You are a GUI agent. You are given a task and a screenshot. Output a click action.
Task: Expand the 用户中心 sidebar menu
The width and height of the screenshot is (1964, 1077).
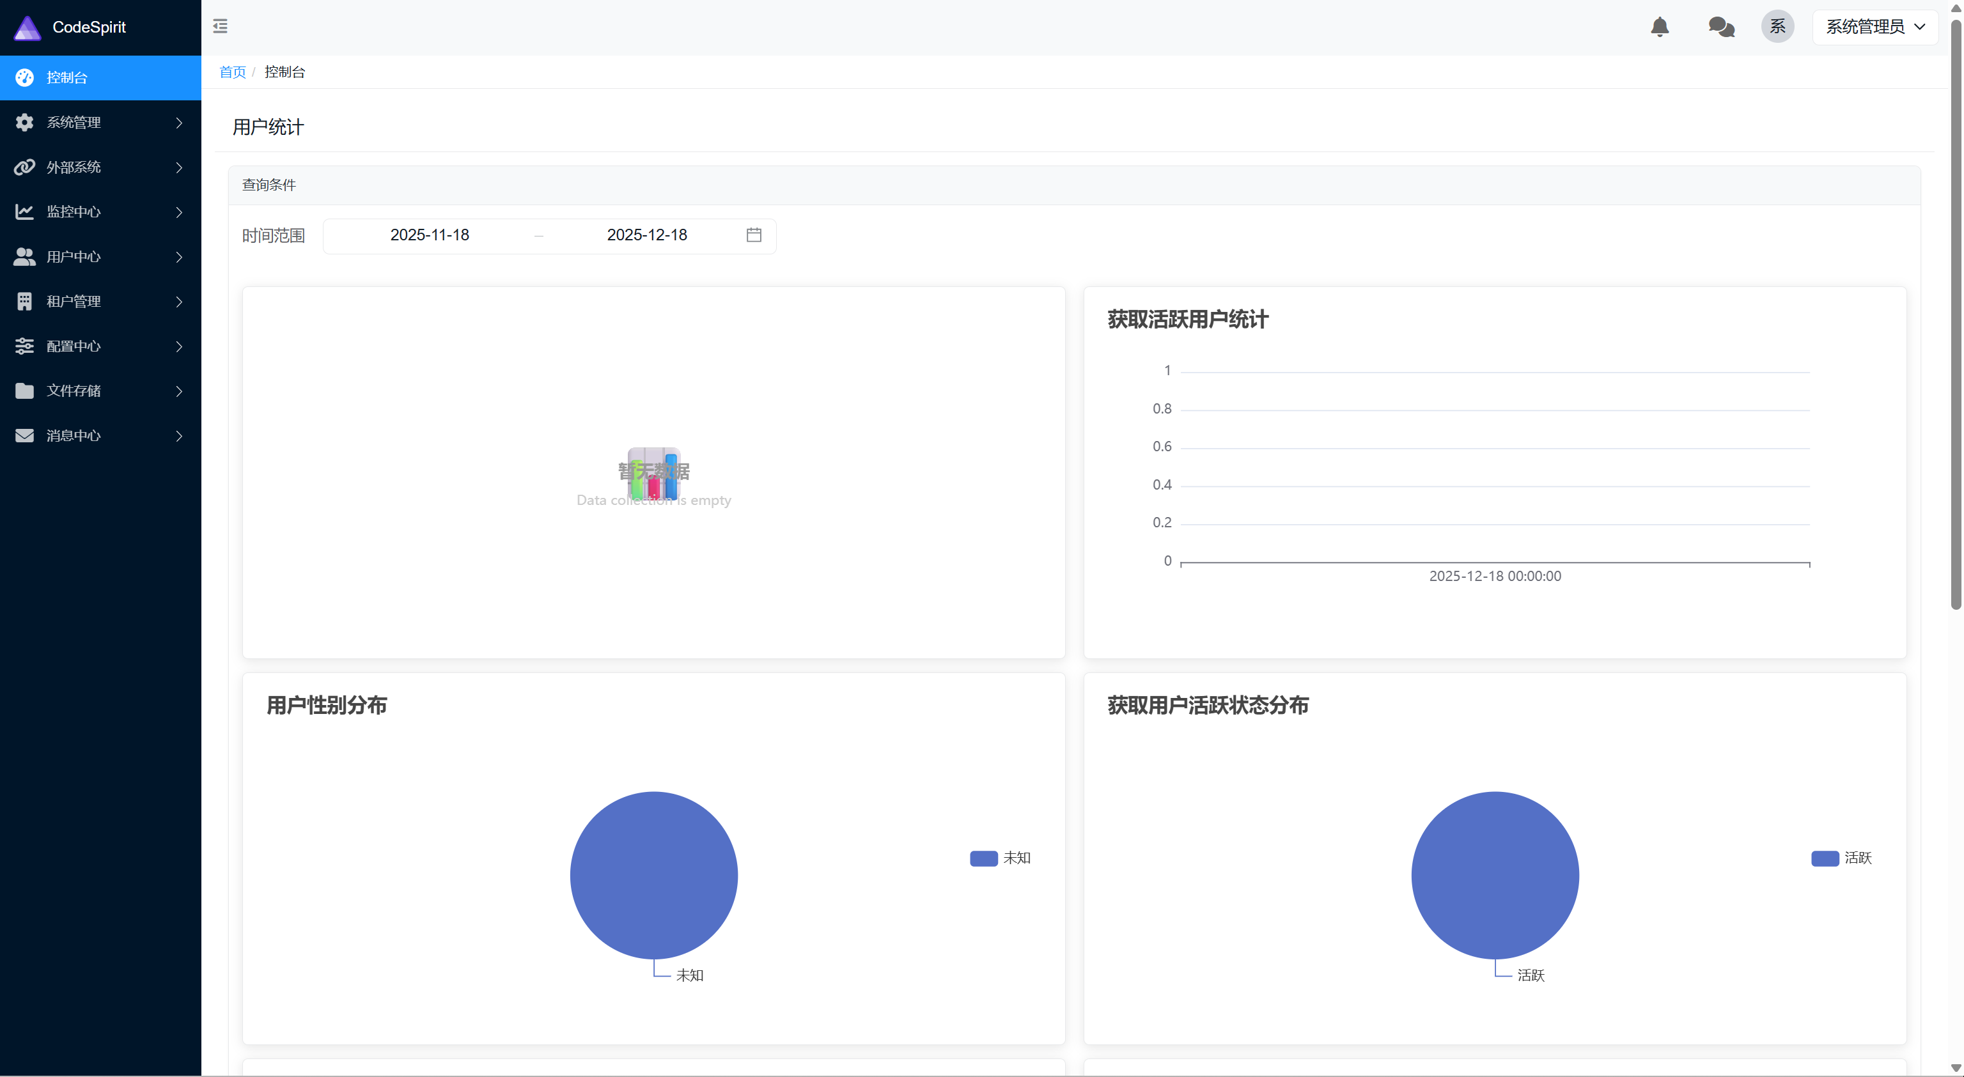point(100,257)
